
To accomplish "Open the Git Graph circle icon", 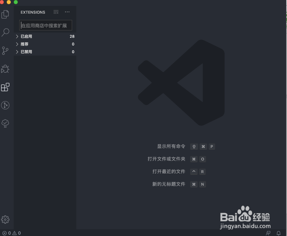I will point(5,105).
